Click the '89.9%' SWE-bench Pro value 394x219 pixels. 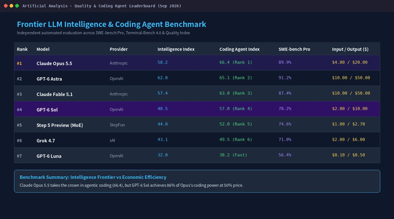coord(285,62)
